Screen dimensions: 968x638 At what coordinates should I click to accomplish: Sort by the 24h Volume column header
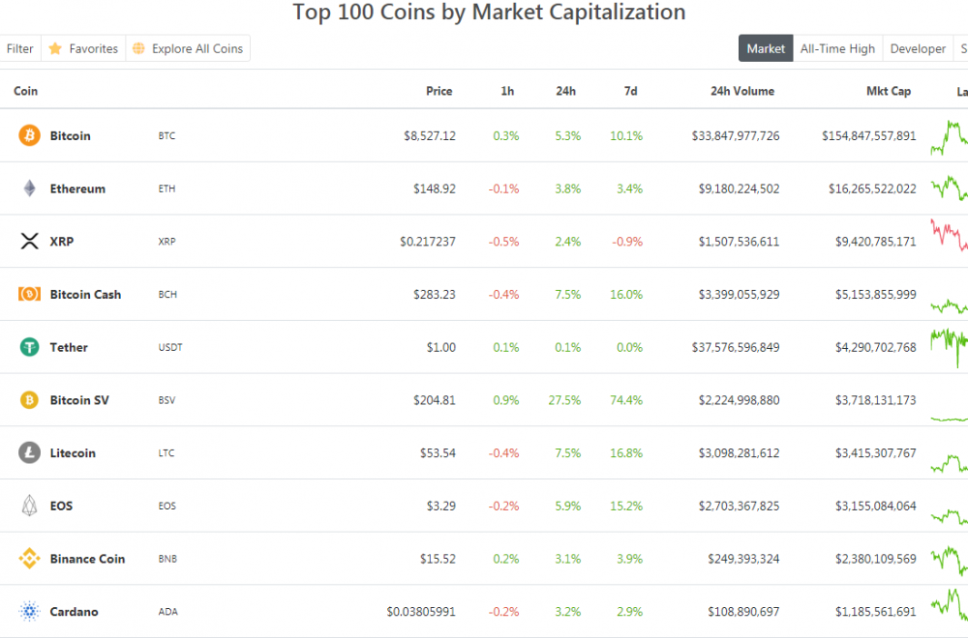[x=742, y=91]
